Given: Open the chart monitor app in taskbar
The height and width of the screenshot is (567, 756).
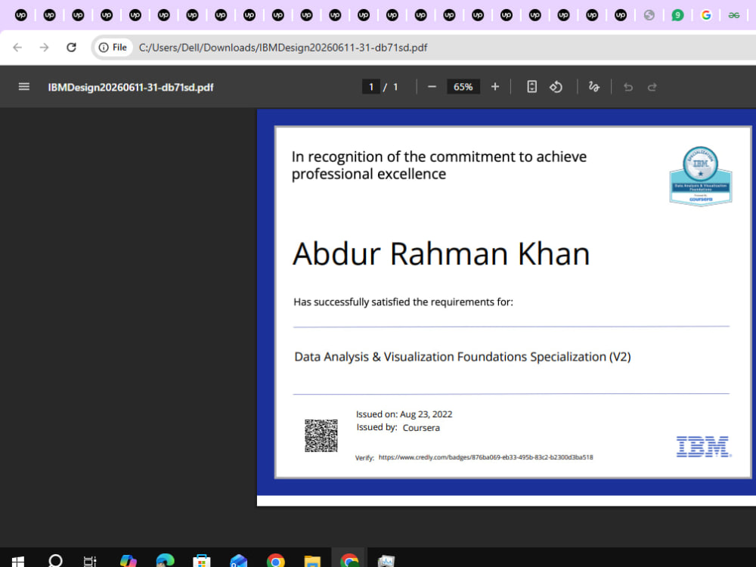Looking at the screenshot, I should click(x=386, y=561).
